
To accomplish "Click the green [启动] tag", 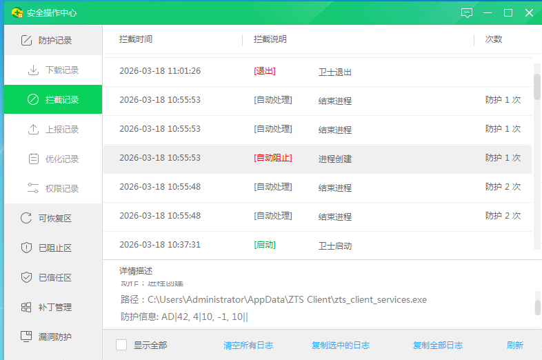I will click(x=265, y=245).
